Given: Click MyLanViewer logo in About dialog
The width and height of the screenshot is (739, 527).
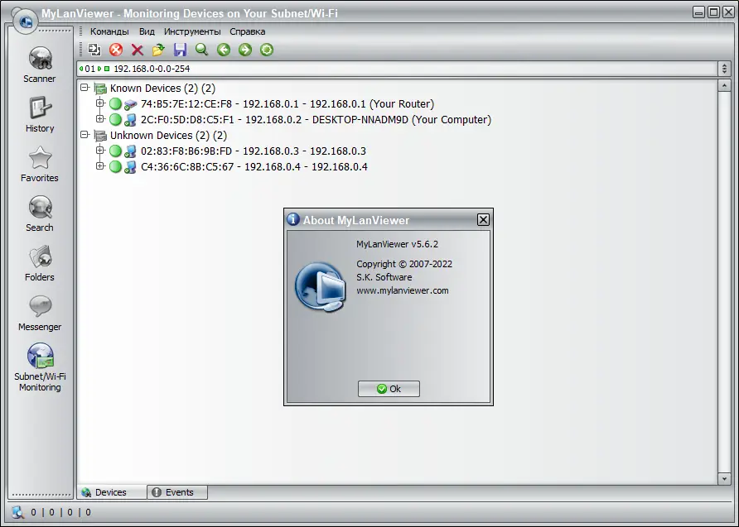Looking at the screenshot, I should click(x=321, y=287).
